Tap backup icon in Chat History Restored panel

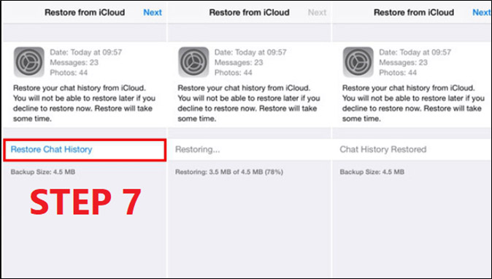pyautogui.click(x=358, y=62)
